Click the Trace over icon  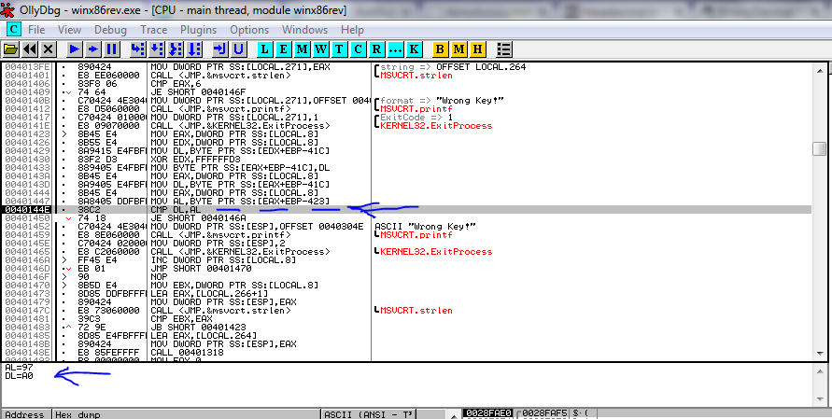(194, 49)
